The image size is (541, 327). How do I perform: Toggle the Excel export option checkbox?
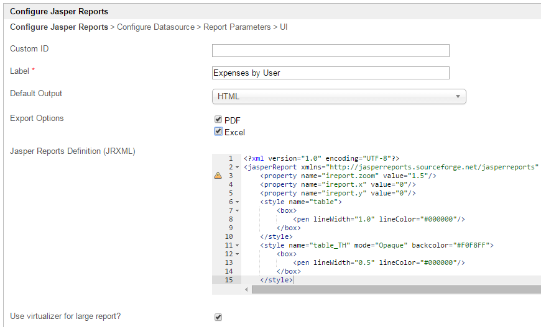coord(218,132)
